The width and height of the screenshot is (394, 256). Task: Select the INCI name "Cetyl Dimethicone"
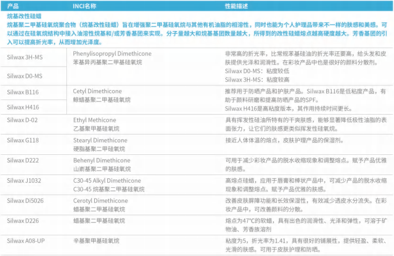97,91
